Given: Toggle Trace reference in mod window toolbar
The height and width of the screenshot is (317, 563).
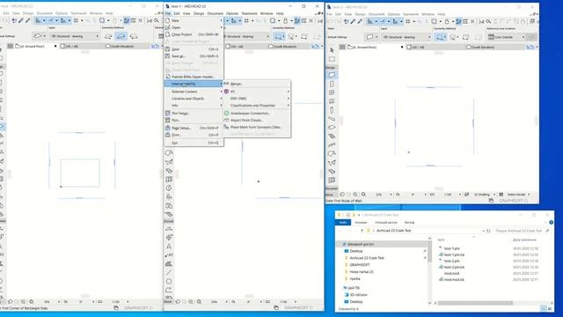Looking at the screenshot, I should point(127,21).
